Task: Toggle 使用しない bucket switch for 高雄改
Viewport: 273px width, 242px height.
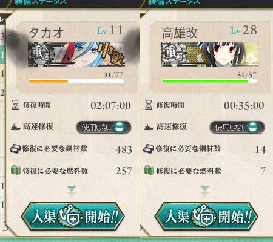Action: 237,127
